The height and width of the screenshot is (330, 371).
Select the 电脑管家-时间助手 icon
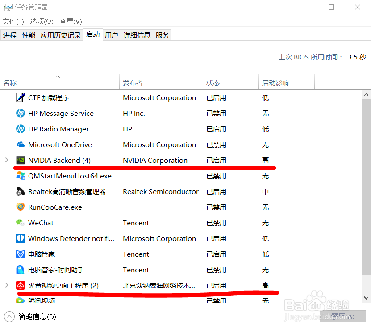pos(21,269)
